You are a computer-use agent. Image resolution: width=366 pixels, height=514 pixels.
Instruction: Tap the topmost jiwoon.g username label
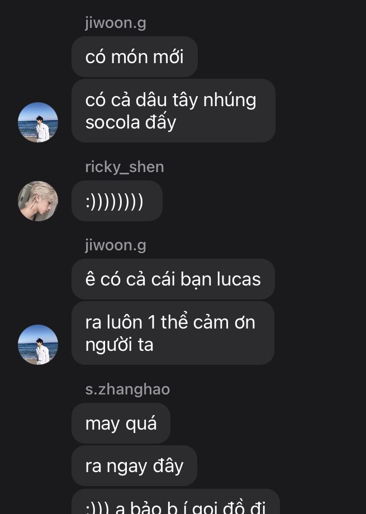point(116,23)
